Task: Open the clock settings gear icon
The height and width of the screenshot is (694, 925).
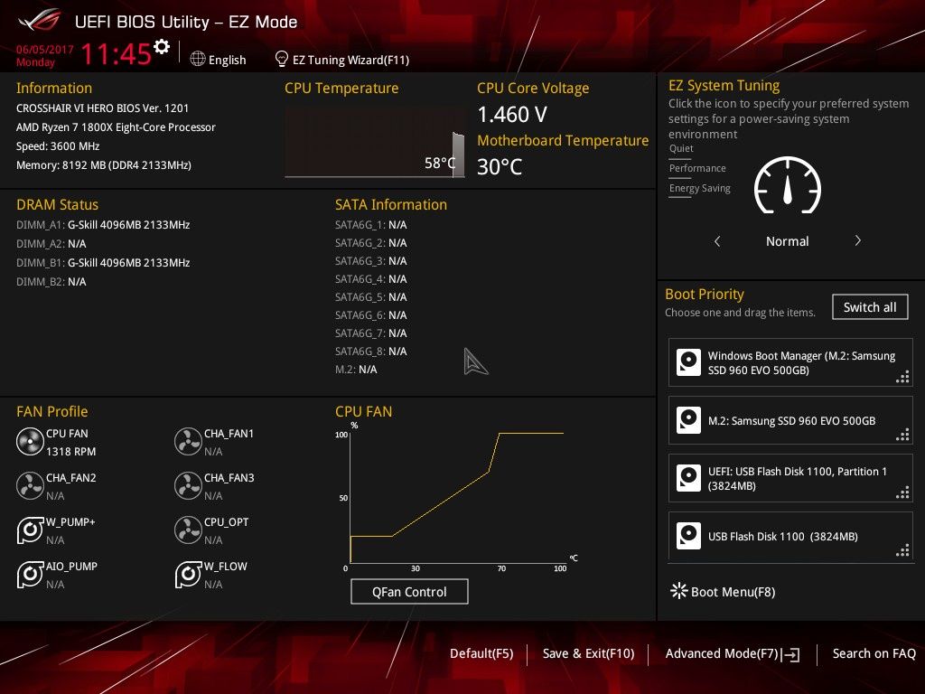Action: tap(162, 47)
